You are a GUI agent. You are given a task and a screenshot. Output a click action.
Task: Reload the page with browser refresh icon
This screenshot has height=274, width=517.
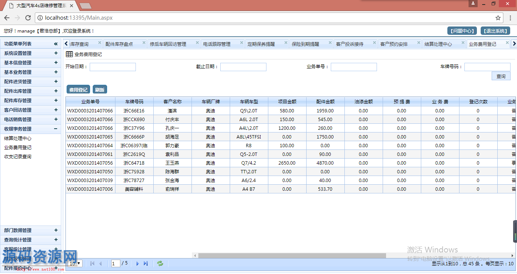pos(28,18)
